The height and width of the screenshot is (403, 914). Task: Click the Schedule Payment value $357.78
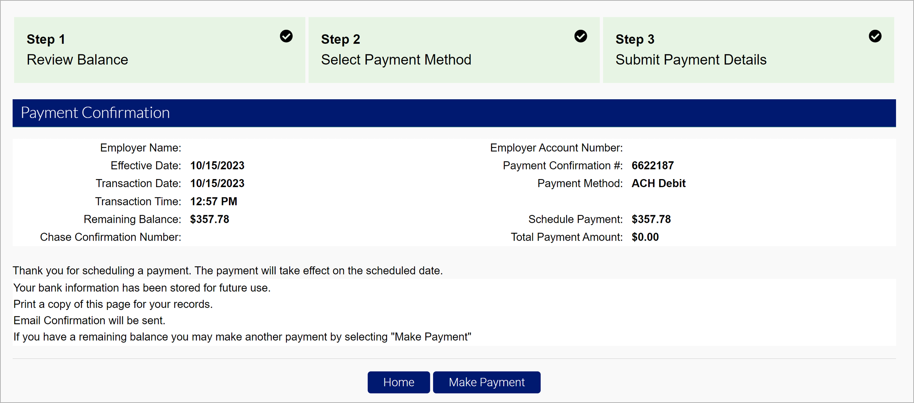[651, 219]
